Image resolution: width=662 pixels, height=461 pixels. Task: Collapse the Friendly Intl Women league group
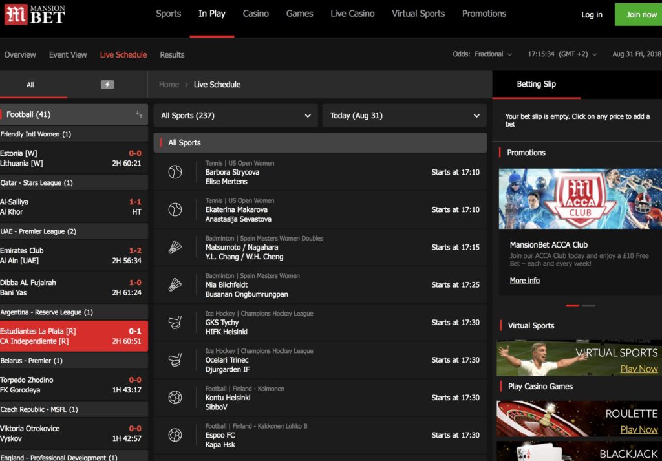74,134
